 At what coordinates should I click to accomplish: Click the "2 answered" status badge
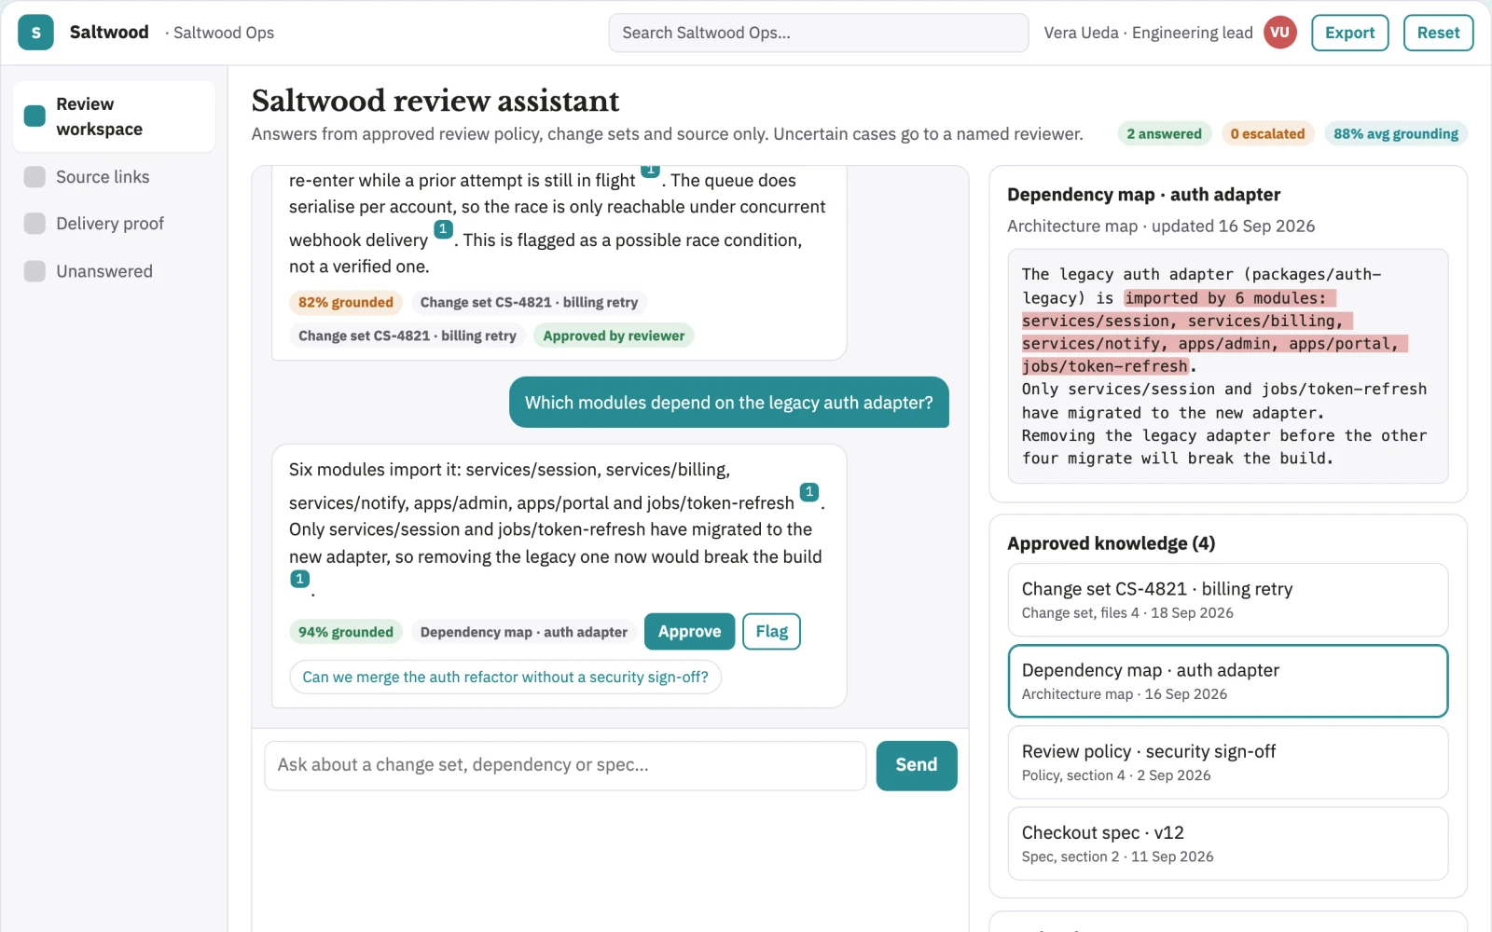(x=1164, y=134)
